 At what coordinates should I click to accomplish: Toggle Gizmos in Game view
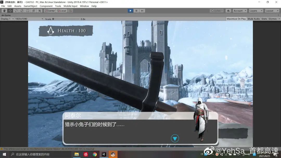pos(273,19)
